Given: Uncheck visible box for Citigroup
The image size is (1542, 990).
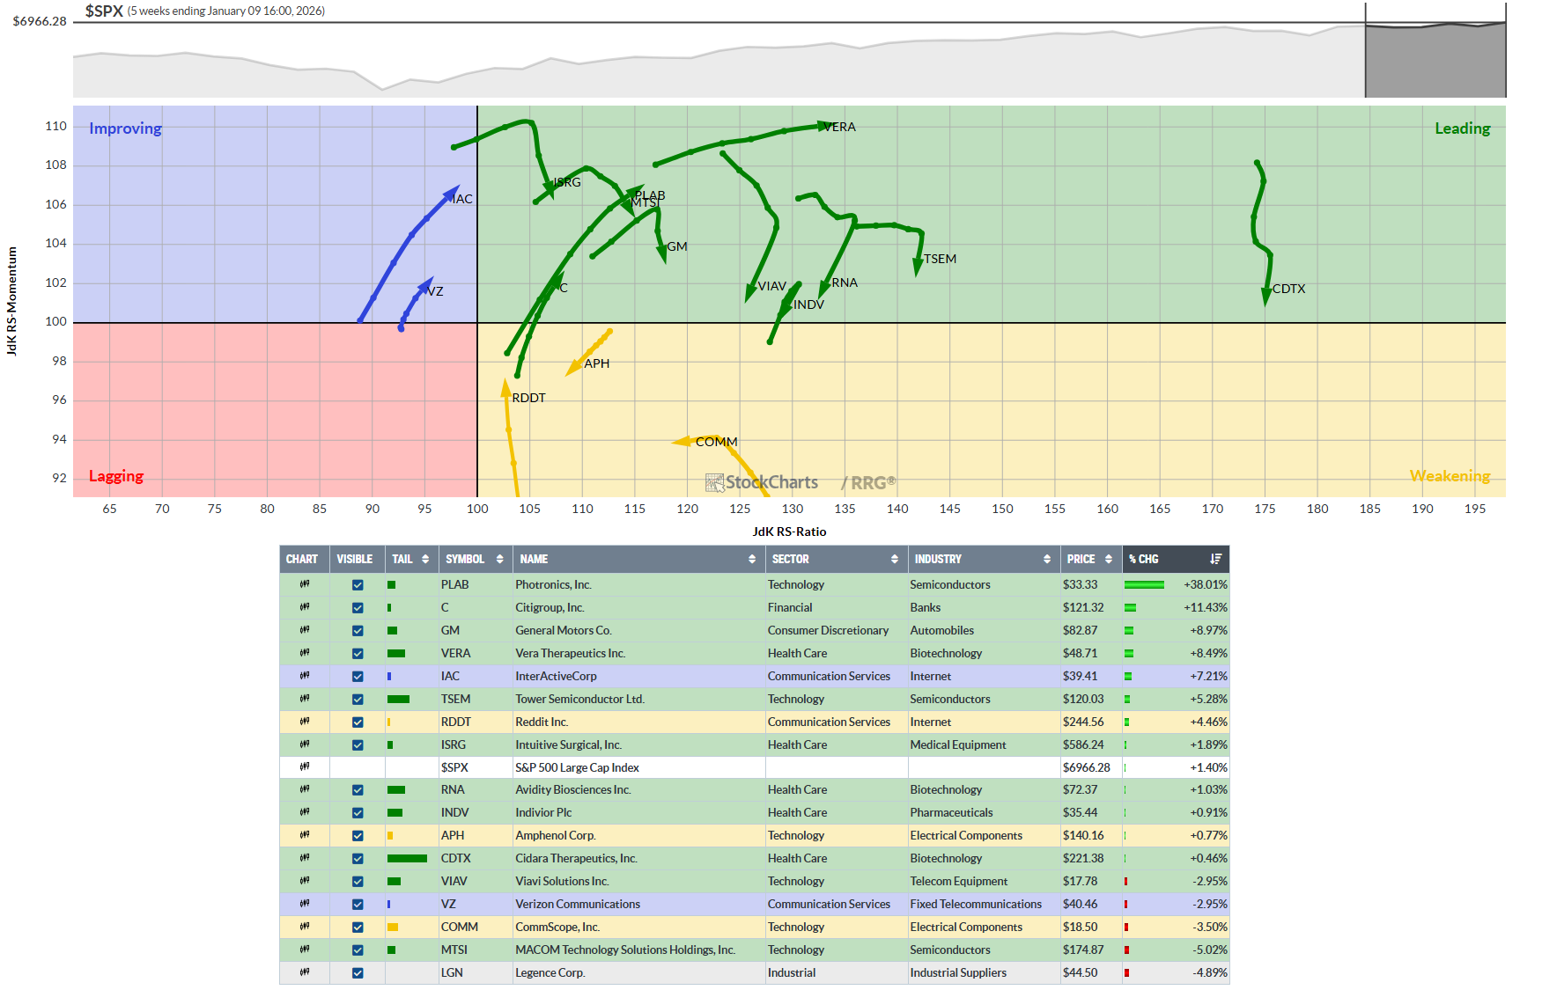Looking at the screenshot, I should [x=358, y=607].
